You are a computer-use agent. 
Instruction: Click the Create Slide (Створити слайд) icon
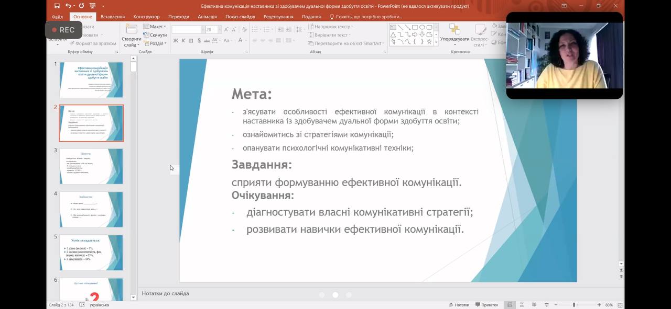[132, 29]
